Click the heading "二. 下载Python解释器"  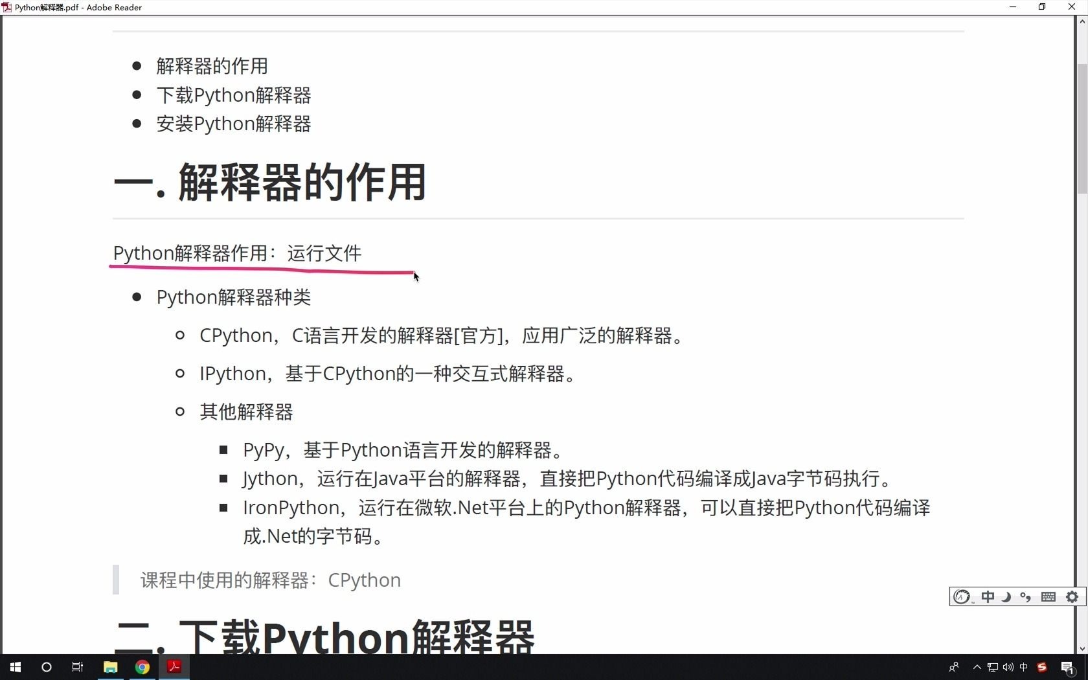tap(324, 636)
